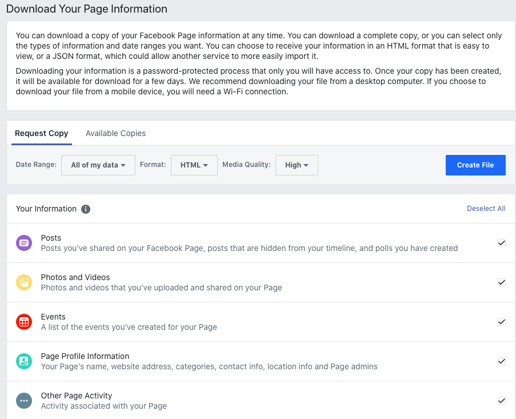Click the 'Media Quality:' label
This screenshot has height=419, width=516.
(x=246, y=165)
